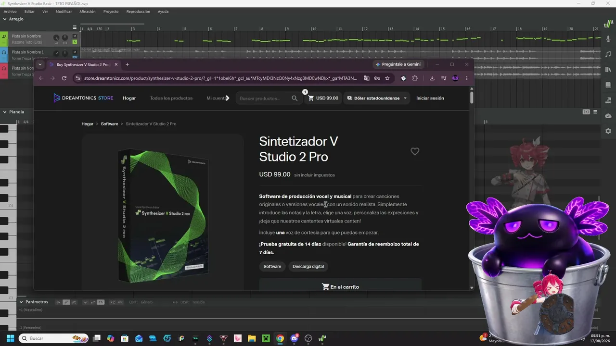Open the cloud status panel in the sidebar
This screenshot has height=346, width=616.
(608, 116)
